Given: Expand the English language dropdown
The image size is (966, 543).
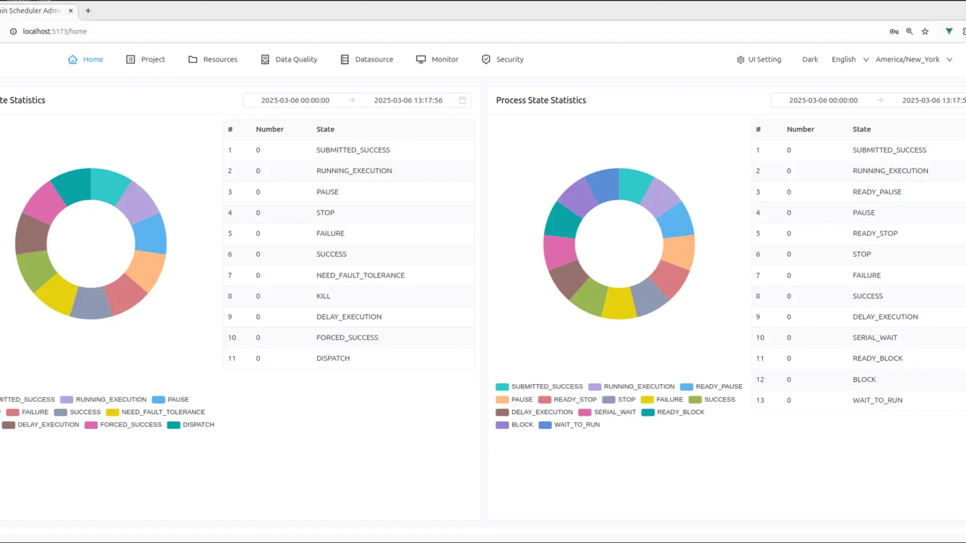Looking at the screenshot, I should (850, 59).
